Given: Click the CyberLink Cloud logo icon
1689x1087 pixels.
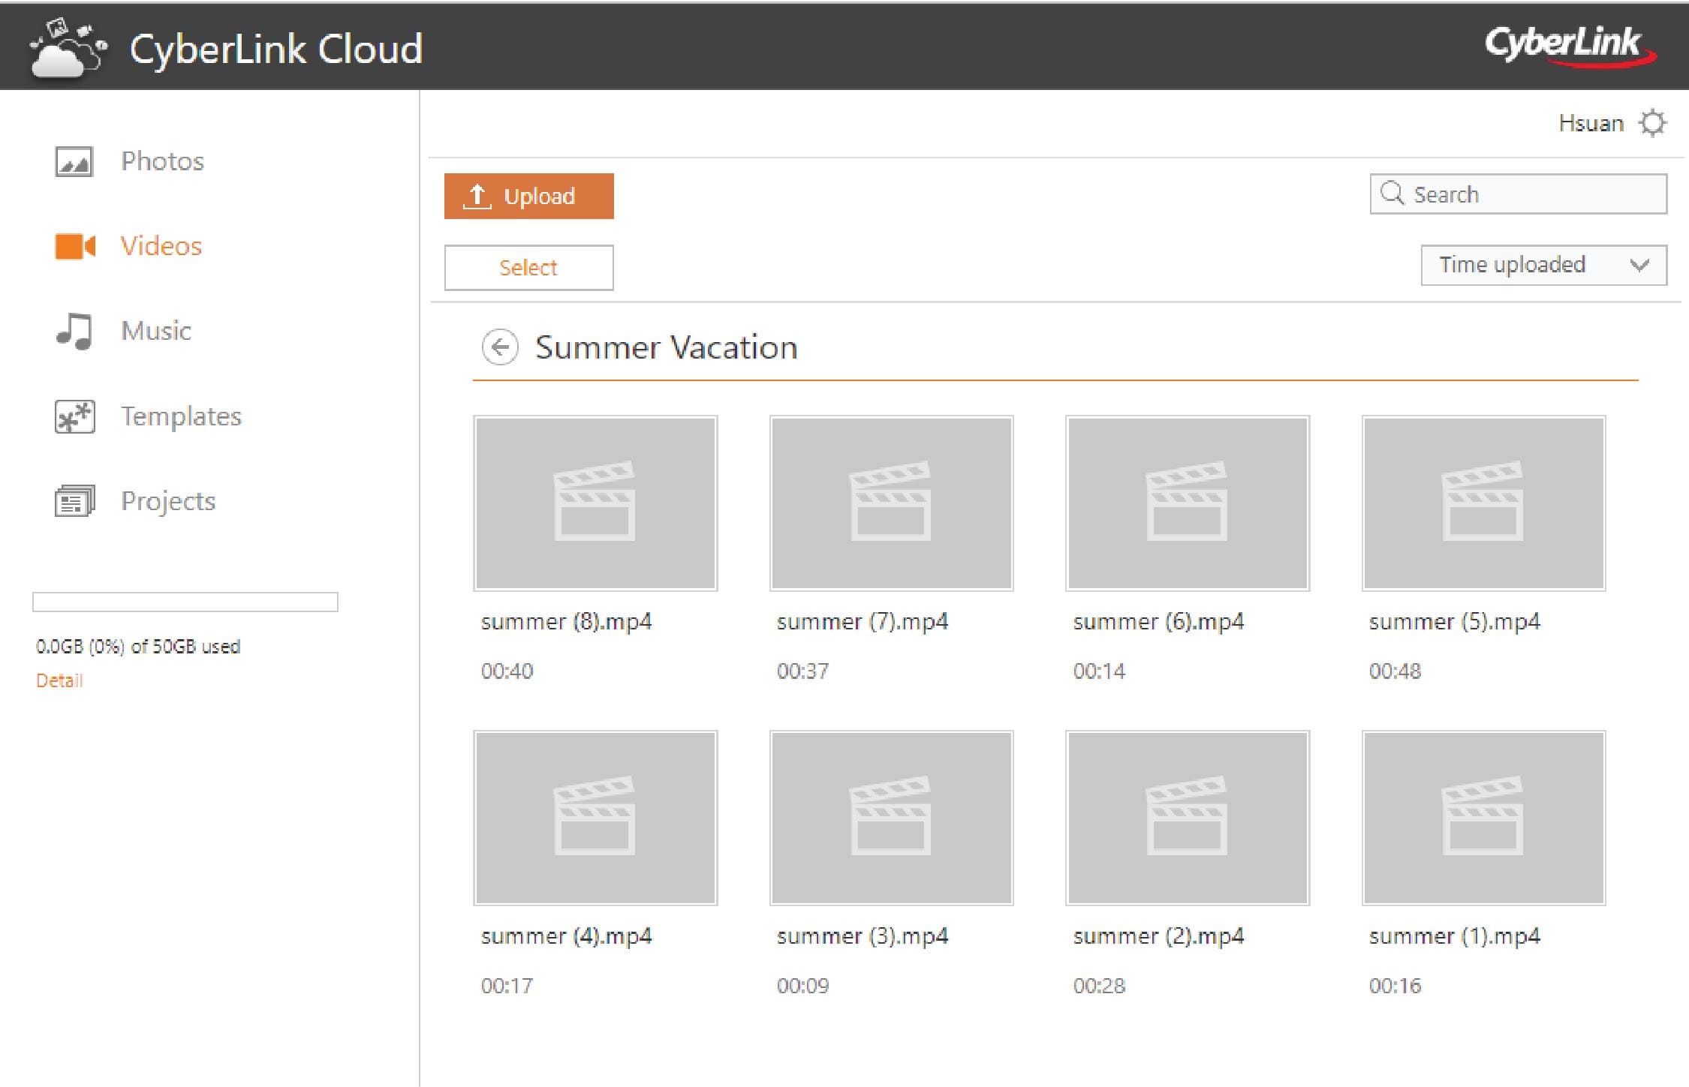Looking at the screenshot, I should 68,49.
